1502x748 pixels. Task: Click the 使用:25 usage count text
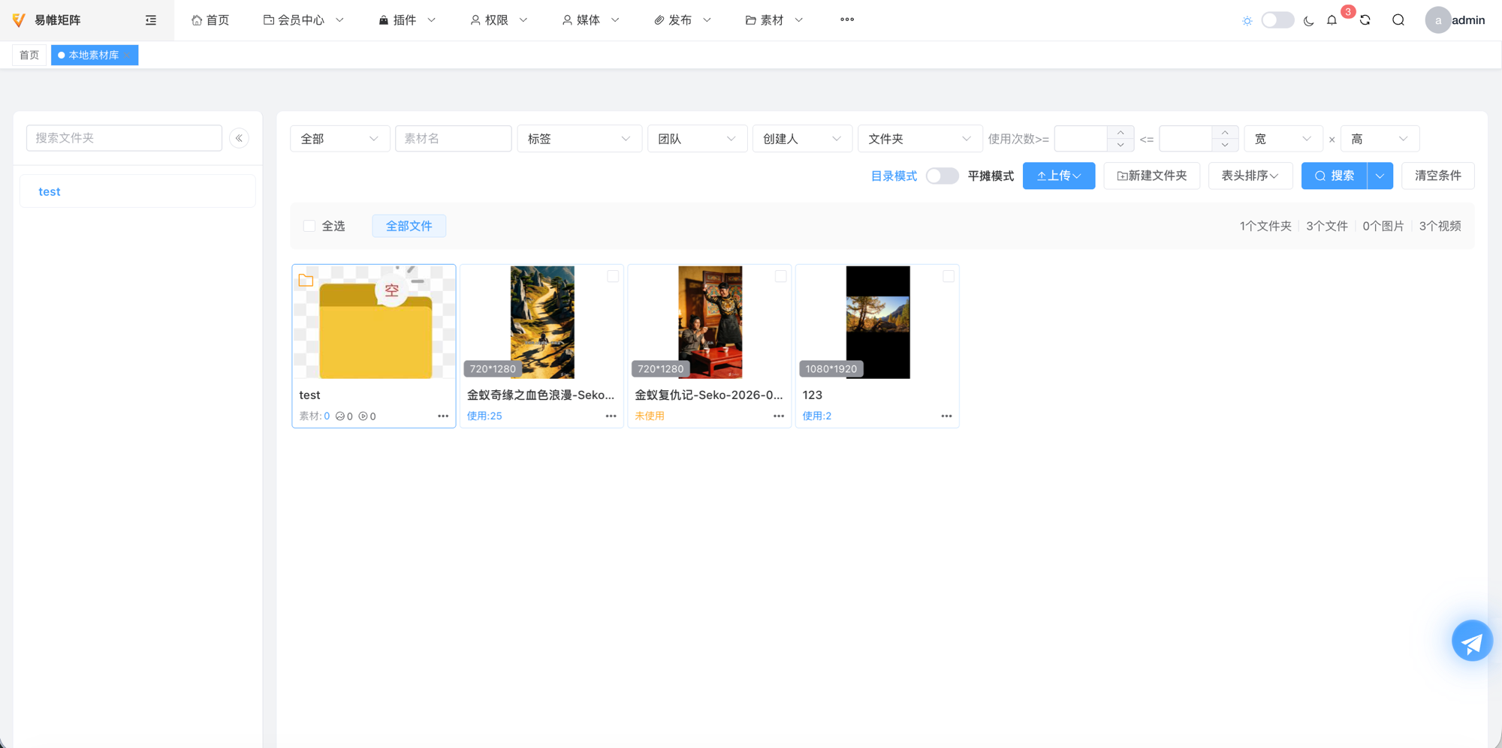484,416
